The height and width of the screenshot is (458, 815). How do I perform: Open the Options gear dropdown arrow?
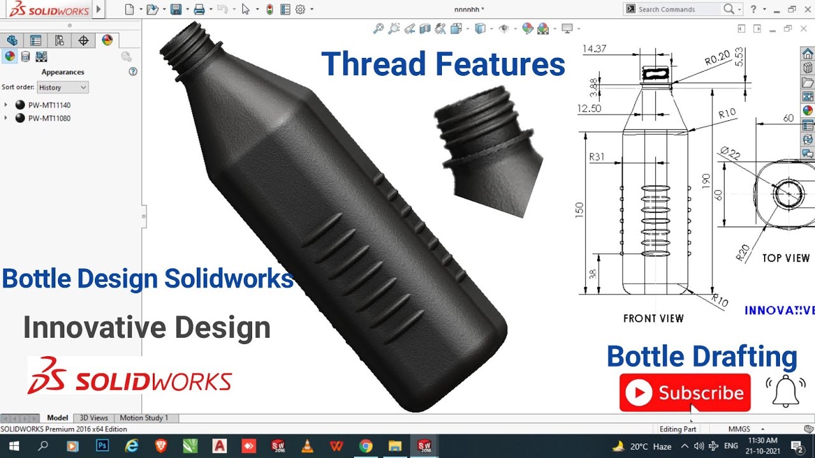311,10
